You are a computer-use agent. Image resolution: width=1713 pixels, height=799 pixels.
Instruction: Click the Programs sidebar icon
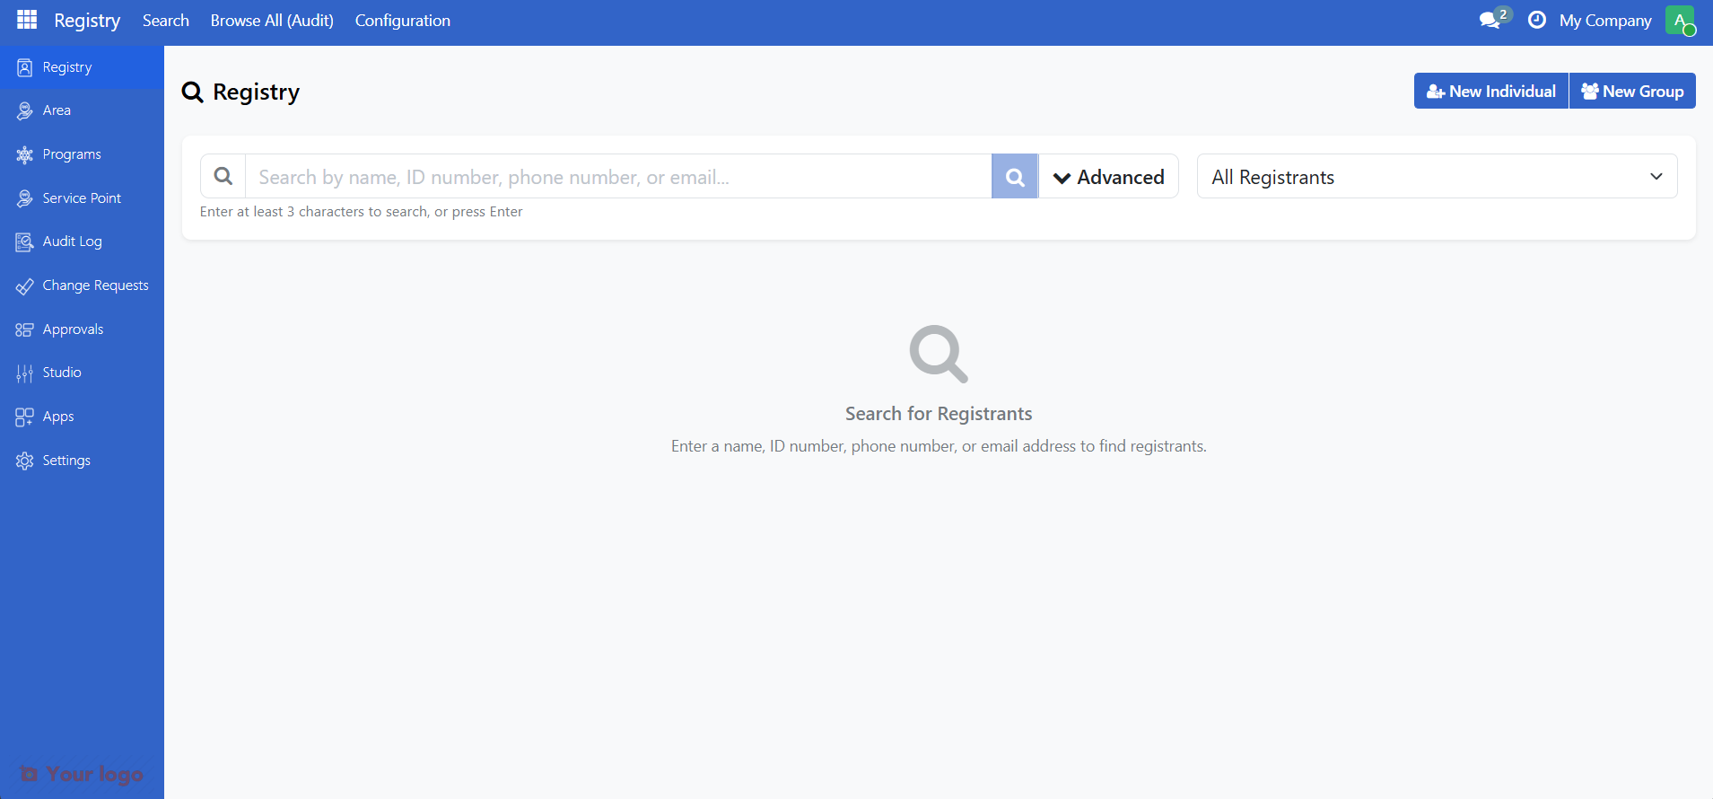click(x=25, y=154)
